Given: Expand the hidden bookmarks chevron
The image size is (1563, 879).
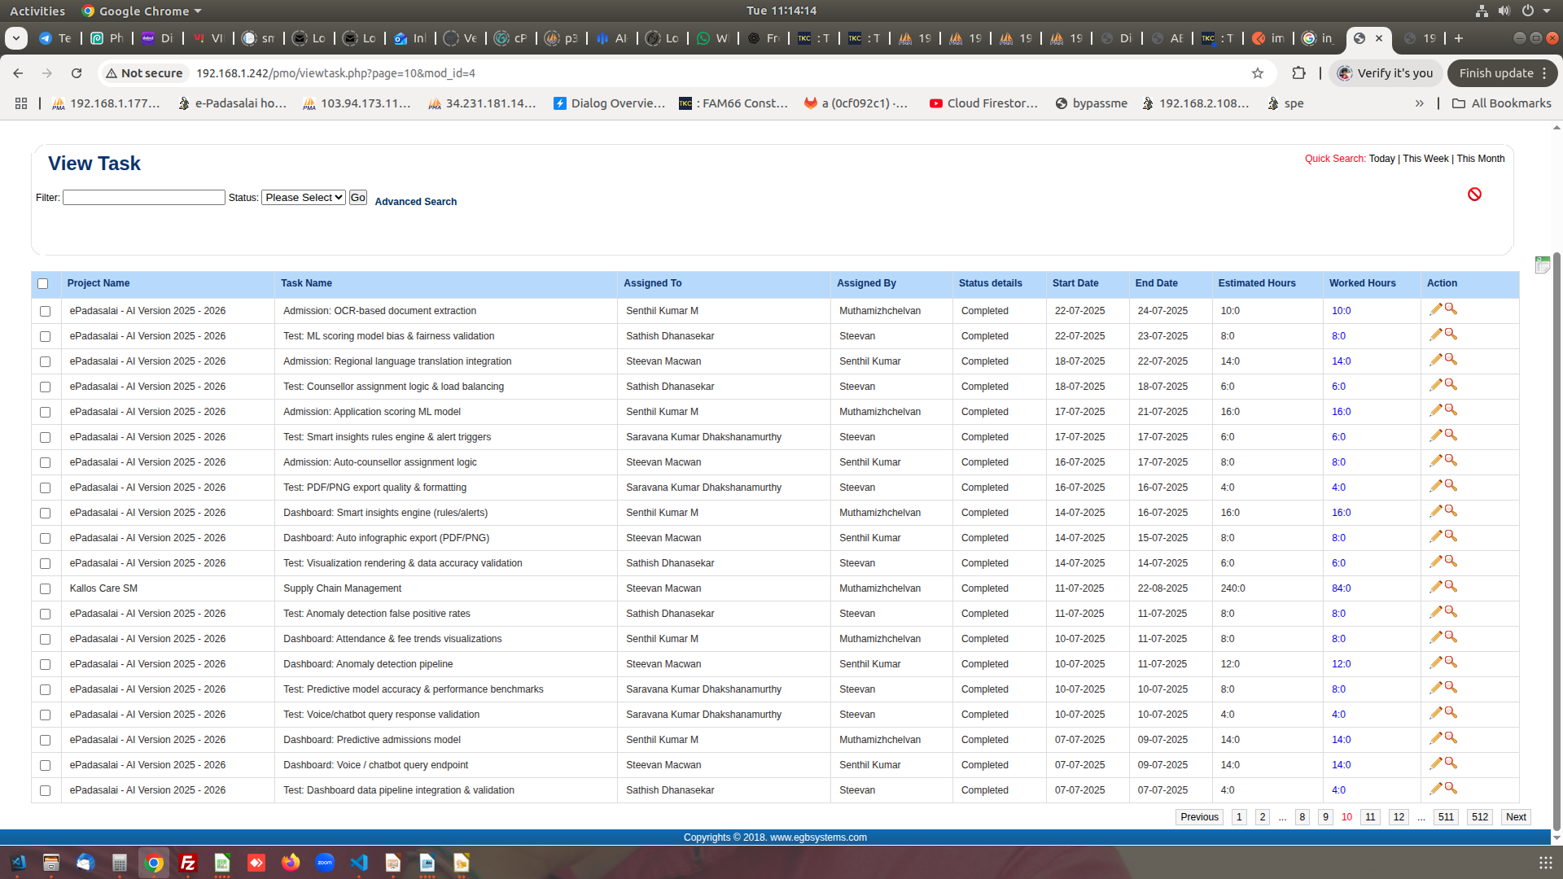Looking at the screenshot, I should 1419,103.
